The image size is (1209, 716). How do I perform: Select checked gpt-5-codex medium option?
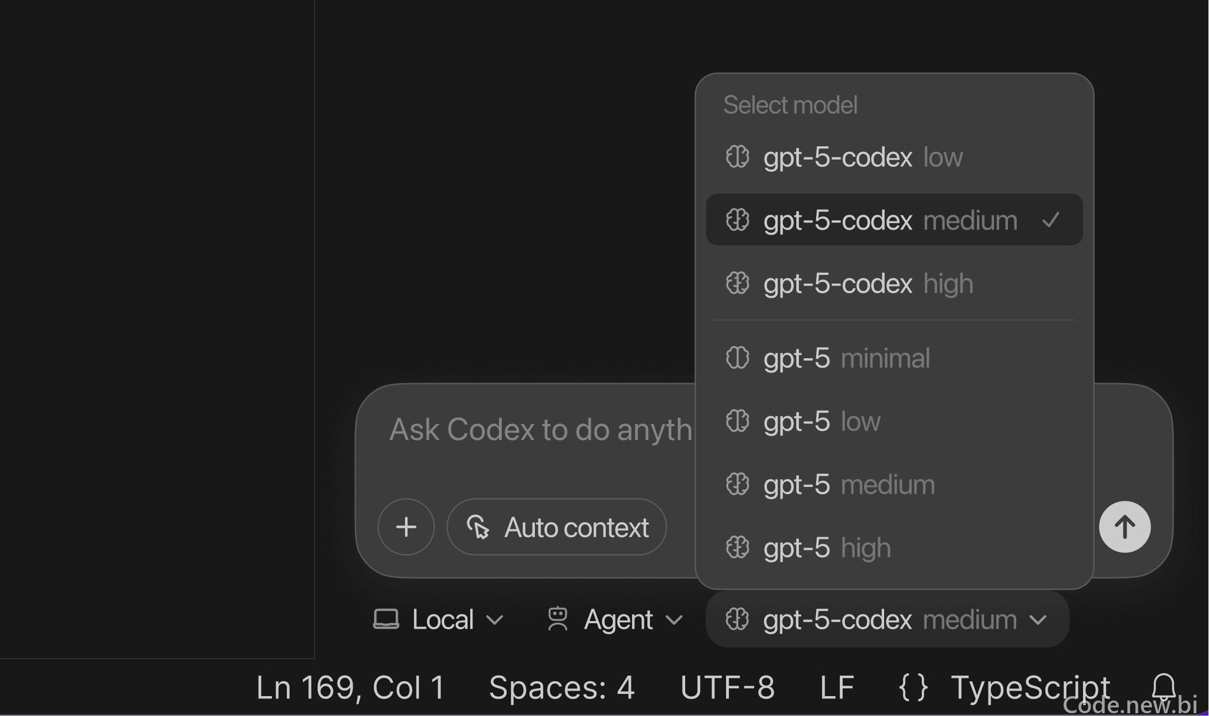894,220
